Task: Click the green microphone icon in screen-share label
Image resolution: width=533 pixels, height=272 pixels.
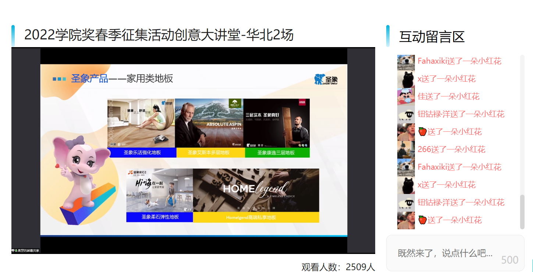Action: tap(16, 251)
